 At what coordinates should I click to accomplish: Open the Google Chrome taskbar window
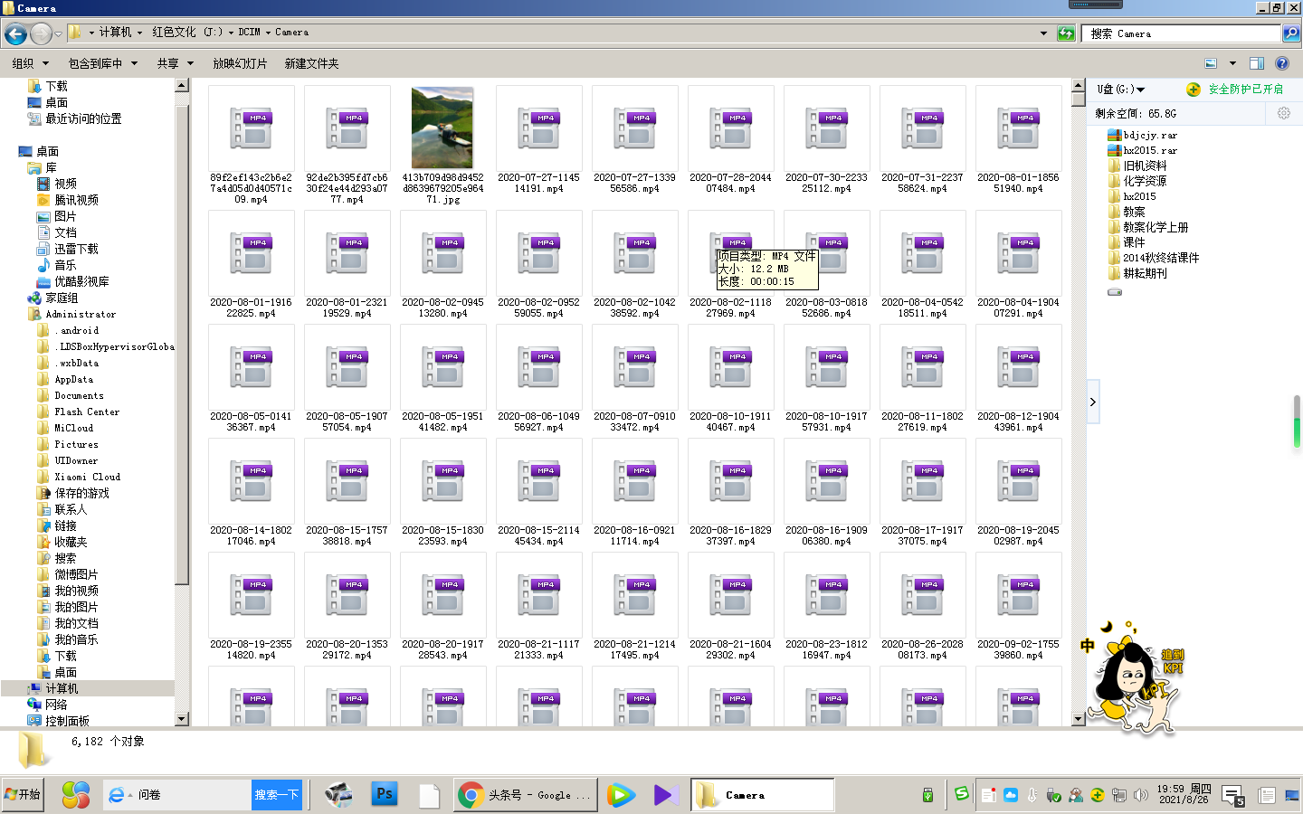pos(525,795)
